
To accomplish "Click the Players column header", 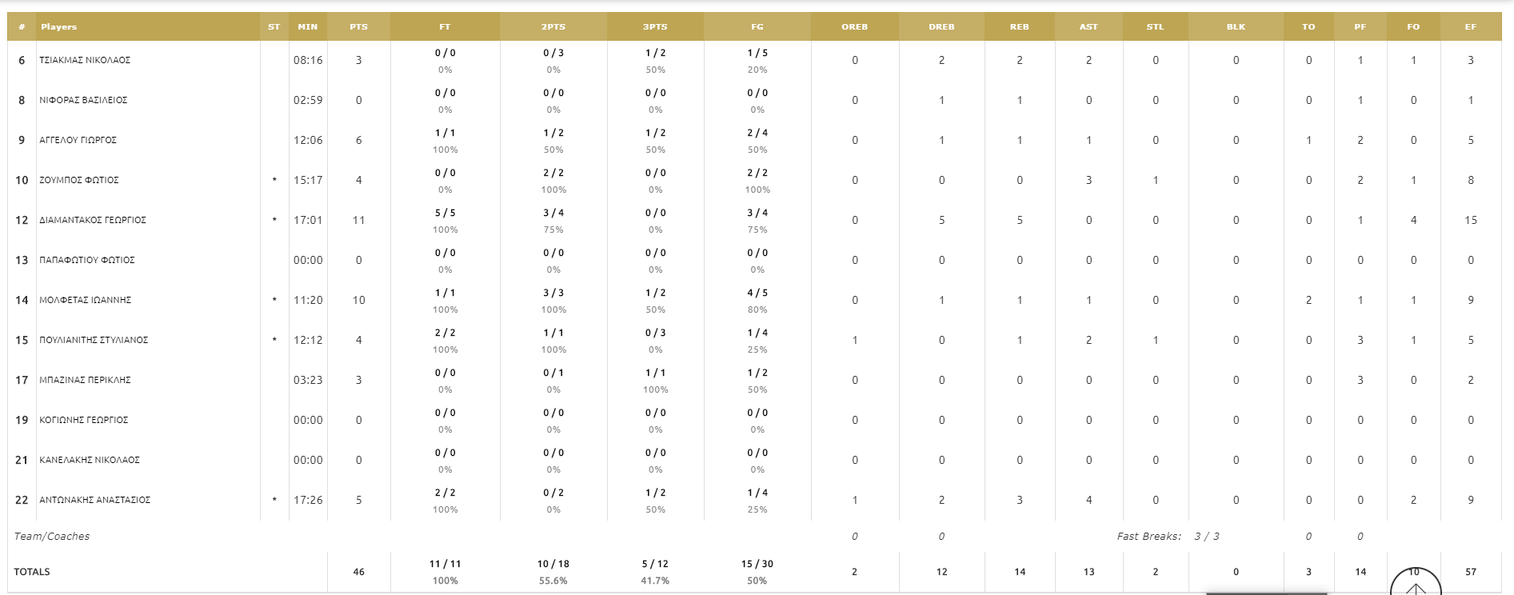I will point(59,27).
